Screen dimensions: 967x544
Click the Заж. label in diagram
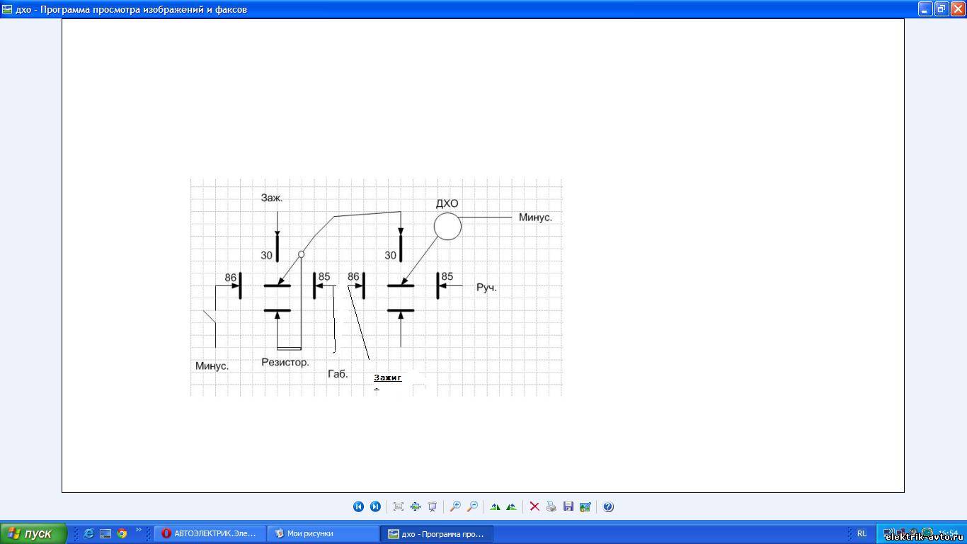(x=272, y=198)
